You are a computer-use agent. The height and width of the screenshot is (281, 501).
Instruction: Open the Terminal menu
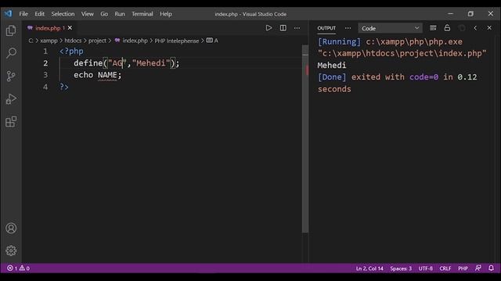point(142,14)
